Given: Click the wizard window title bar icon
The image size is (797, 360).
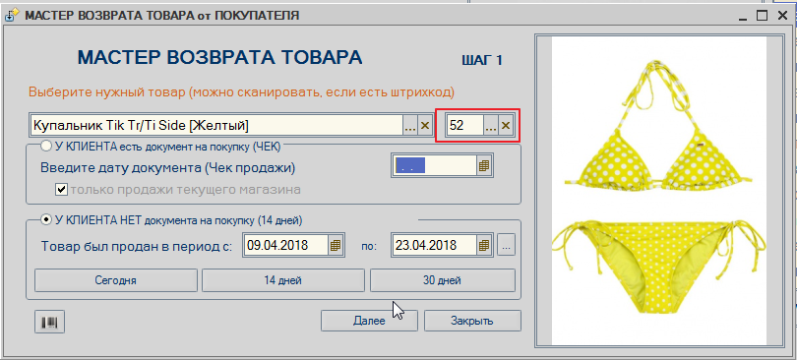Looking at the screenshot, I should click(11, 16).
